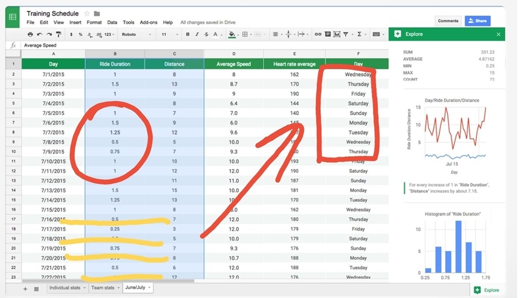
Task: Insert a chart from the toolbar
Action: click(339, 35)
